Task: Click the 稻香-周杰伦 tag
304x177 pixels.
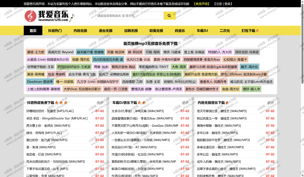Action: 81,59
